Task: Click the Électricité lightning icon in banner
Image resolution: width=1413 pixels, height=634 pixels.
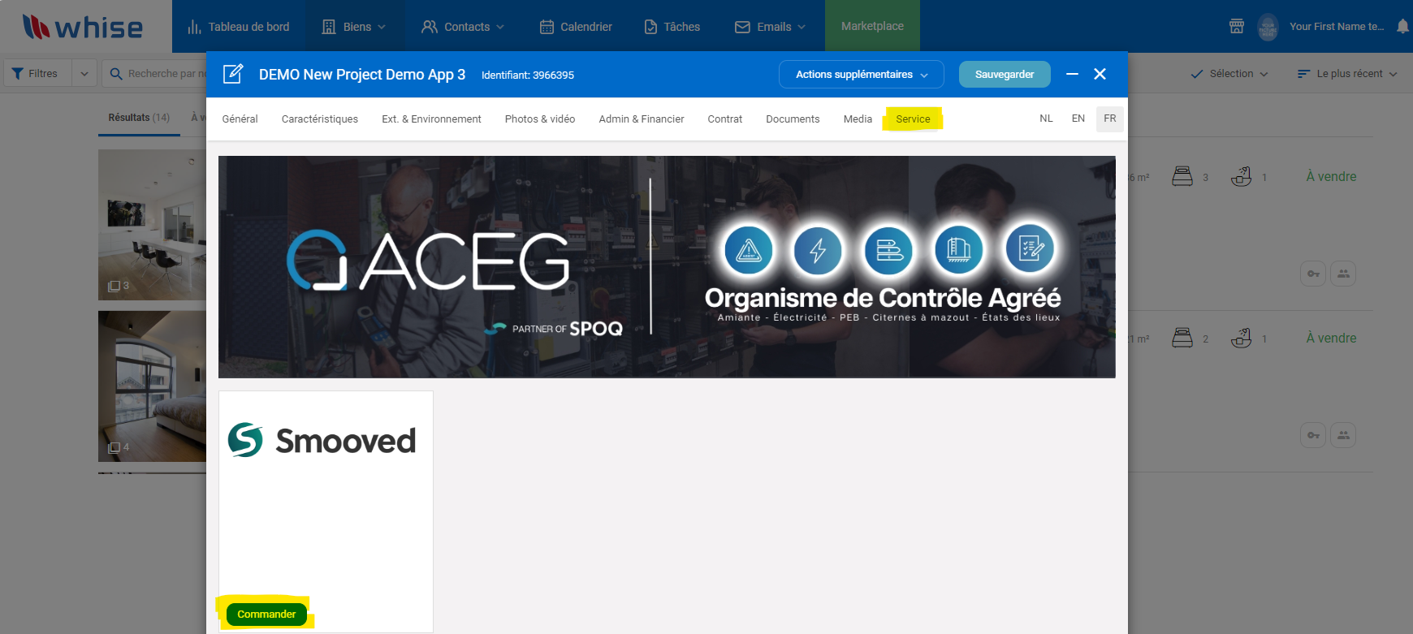Action: (x=818, y=250)
